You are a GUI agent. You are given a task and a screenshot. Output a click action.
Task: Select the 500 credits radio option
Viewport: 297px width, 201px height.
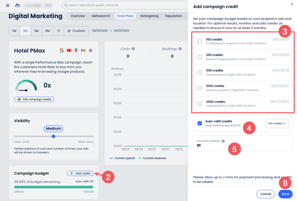pos(200,72)
